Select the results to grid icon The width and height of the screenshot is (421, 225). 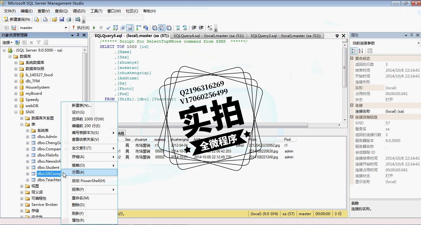[x=162, y=28]
